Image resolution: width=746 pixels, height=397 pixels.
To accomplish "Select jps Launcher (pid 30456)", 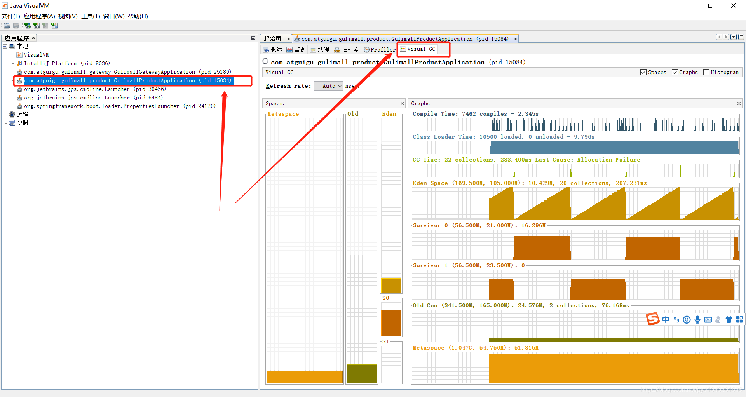I will [95, 89].
